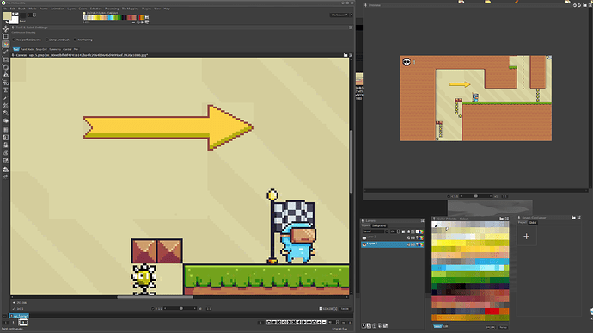Click color icon on Layer 5 row
593x333 pixels.
pyautogui.click(x=421, y=244)
